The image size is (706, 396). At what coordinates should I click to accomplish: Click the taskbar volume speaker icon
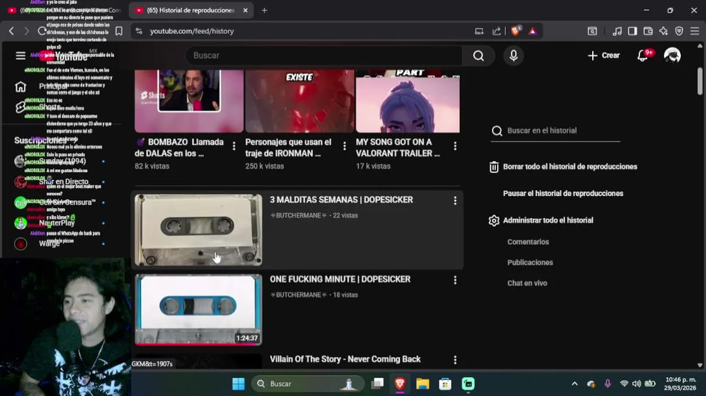[x=637, y=384]
